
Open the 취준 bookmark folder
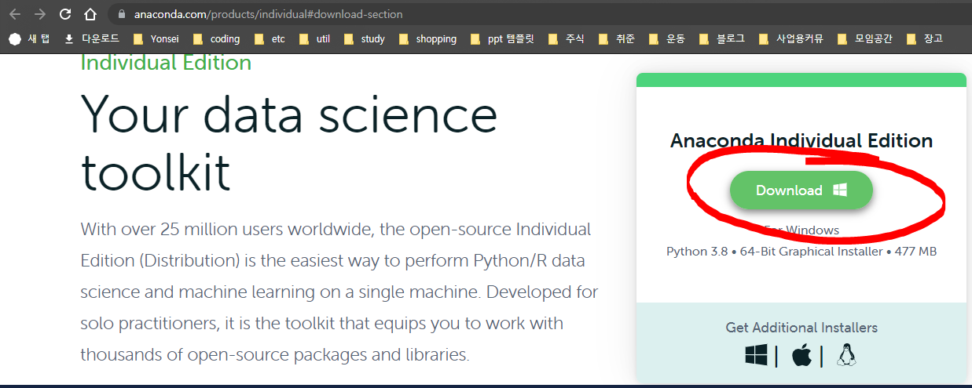tap(617, 38)
